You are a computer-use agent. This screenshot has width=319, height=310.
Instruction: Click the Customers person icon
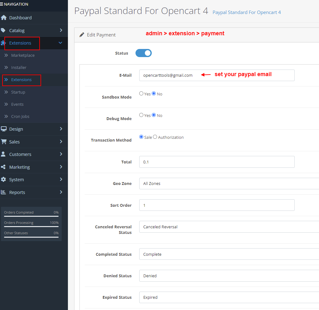coord(3,154)
